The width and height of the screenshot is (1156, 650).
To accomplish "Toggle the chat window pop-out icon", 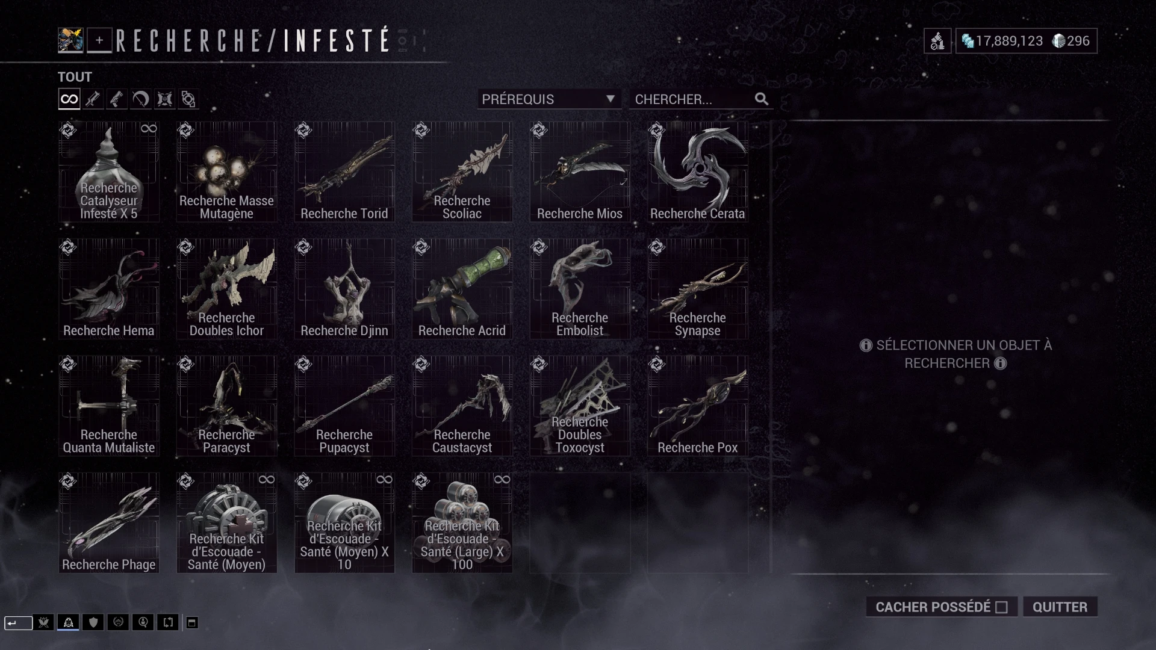I will (191, 622).
